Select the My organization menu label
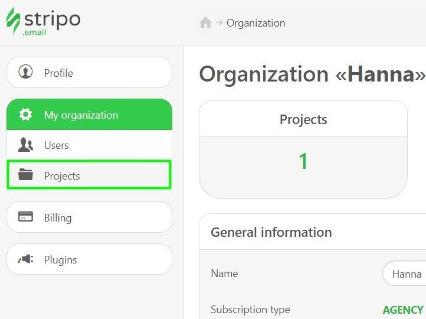This screenshot has width=426, height=319. pyautogui.click(x=81, y=115)
